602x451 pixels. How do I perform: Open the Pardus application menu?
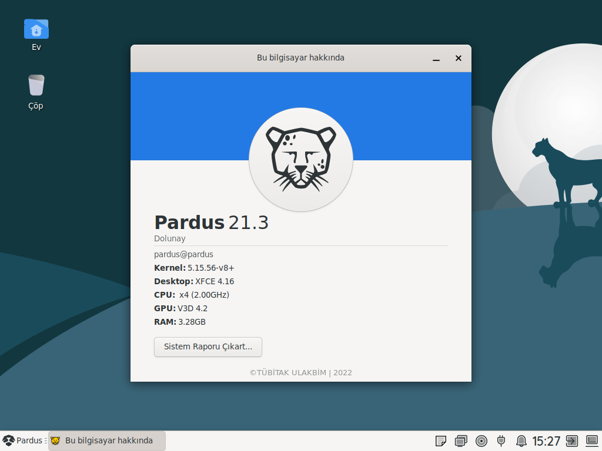24,440
